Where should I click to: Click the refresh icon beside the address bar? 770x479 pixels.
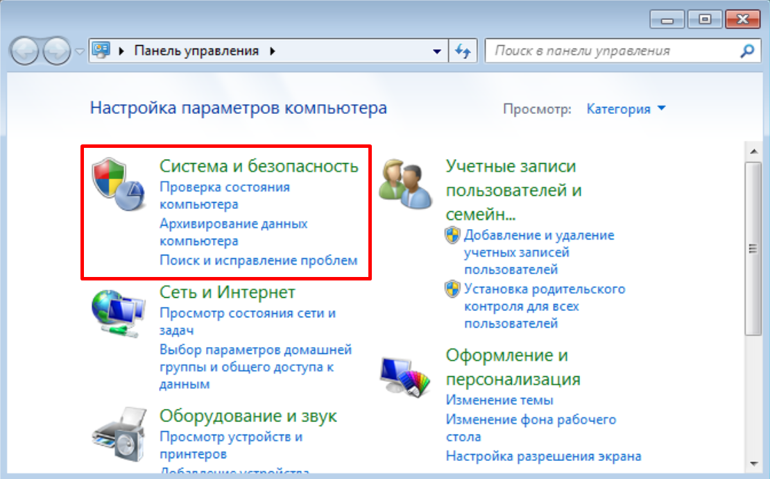(463, 51)
